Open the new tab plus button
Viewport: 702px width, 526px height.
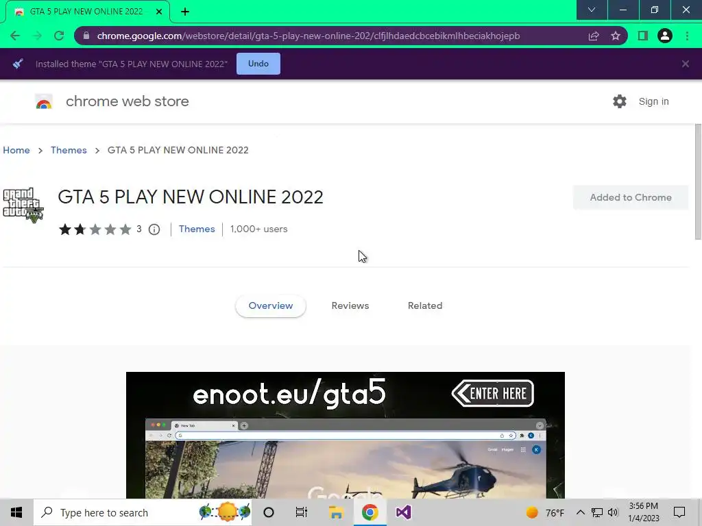[x=185, y=12]
